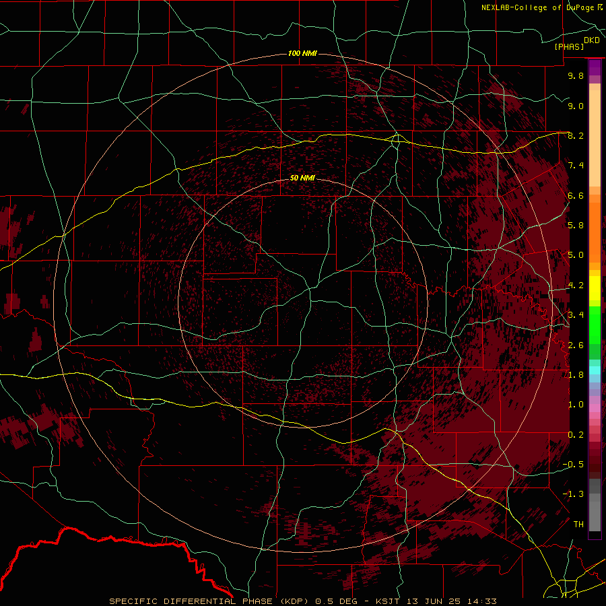The width and height of the screenshot is (606, 606).
Task: Select the 0.2 legend value
Action: [576, 435]
